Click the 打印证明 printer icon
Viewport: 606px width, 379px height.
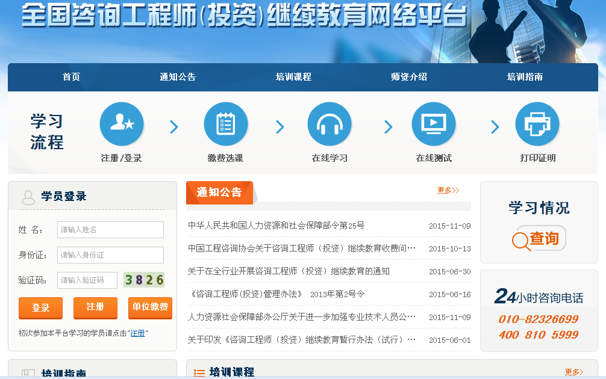[537, 125]
